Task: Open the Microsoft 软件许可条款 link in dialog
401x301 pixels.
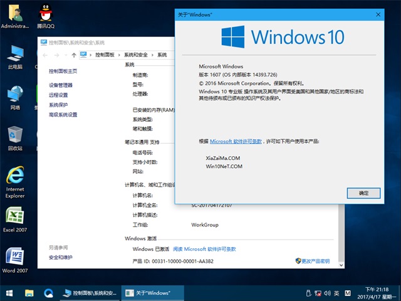Action: (x=236, y=142)
